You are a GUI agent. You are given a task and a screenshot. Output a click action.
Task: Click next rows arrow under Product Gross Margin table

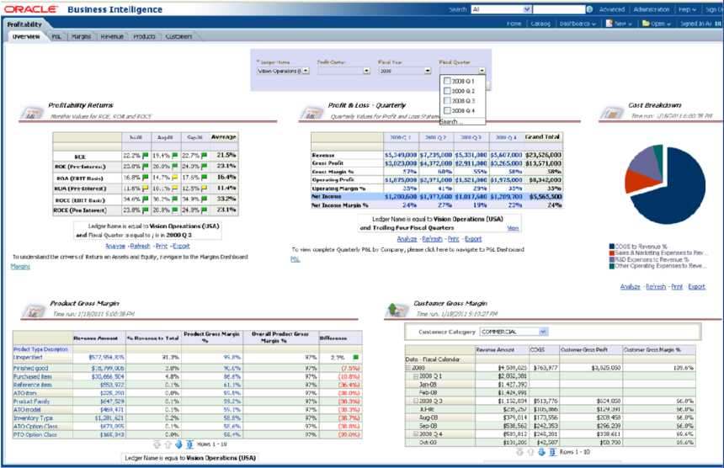pos(178,444)
